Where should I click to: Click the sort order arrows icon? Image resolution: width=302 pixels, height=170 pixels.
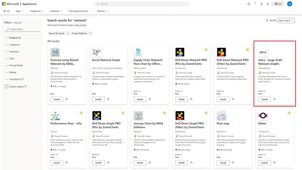(267, 20)
